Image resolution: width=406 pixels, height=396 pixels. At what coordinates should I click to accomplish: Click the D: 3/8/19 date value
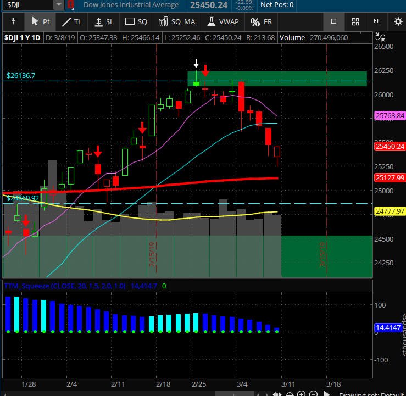[x=60, y=38]
